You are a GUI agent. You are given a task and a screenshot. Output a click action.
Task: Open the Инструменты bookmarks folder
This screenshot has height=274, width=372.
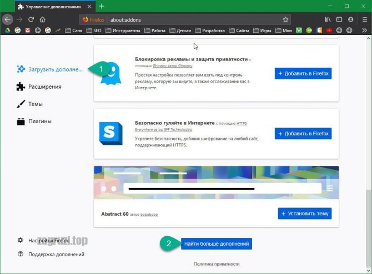pyautogui.click(x=123, y=31)
